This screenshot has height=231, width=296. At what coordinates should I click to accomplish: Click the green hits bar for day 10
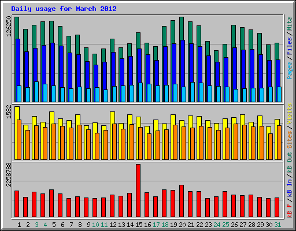95,59
